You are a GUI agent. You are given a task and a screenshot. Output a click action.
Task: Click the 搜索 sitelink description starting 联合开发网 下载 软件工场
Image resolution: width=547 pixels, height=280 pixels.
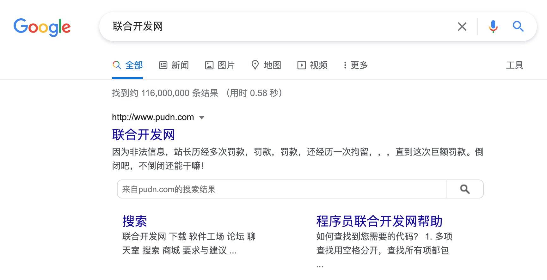[x=189, y=243]
